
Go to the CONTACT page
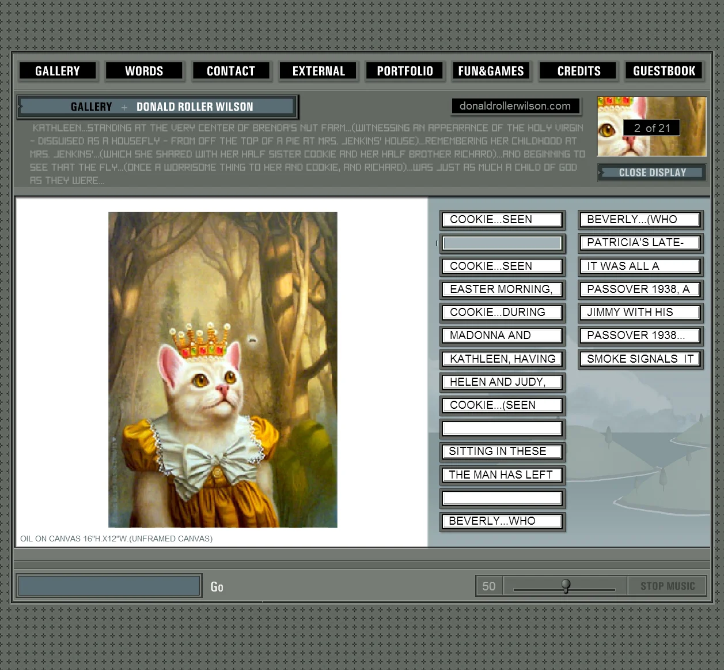point(230,71)
